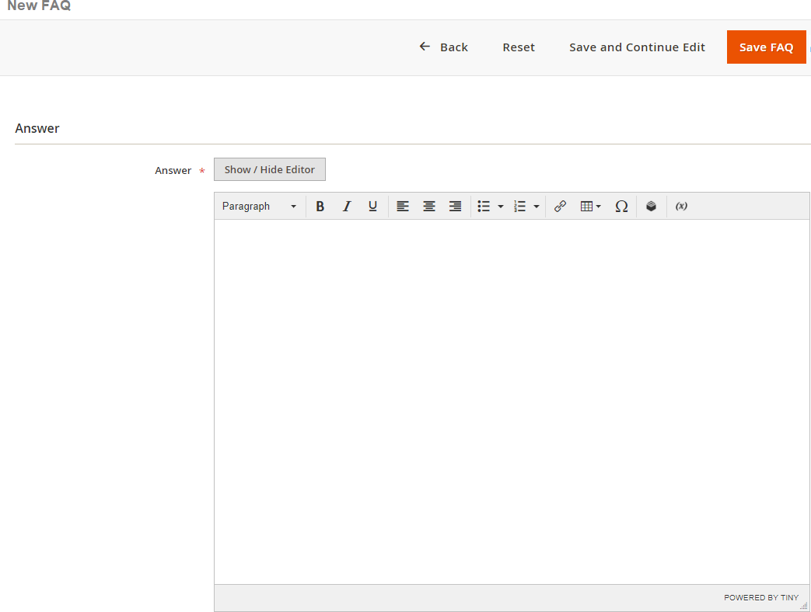Click the orange Save FAQ button

pos(766,47)
